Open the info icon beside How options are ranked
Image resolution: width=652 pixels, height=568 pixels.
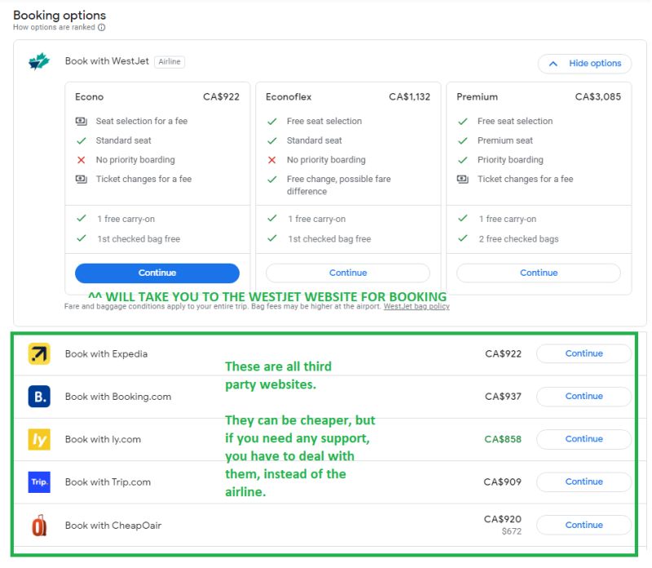click(101, 28)
